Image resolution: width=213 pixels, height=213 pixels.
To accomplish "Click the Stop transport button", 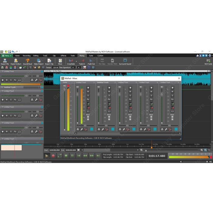I will pos(66,156).
